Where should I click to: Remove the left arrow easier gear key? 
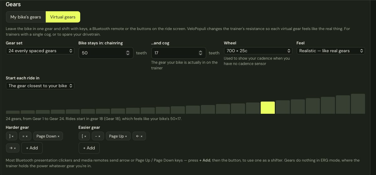142,136
